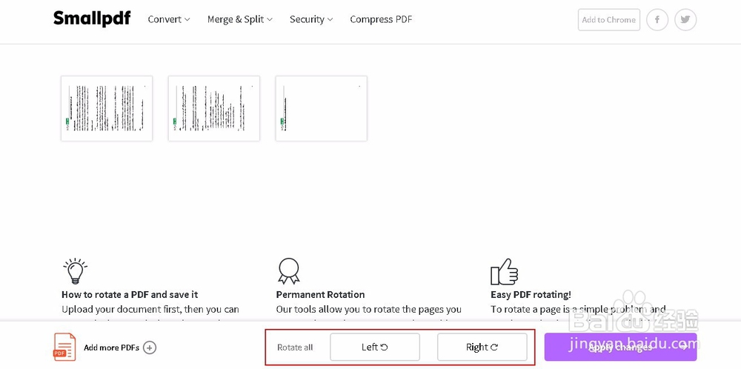This screenshot has height=369, width=741.
Task: Click the Add more PDFs text
Action: (111, 348)
